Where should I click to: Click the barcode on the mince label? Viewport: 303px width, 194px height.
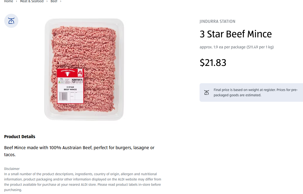tap(63, 96)
